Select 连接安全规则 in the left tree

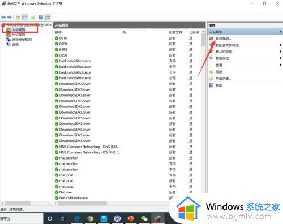(22, 40)
